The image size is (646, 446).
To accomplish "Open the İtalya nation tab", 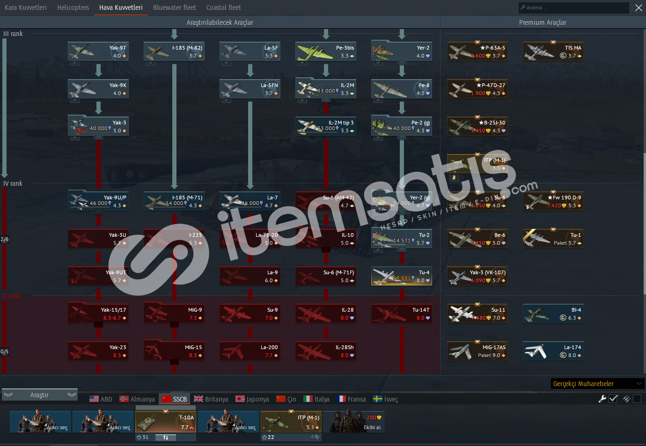I will click(316, 399).
